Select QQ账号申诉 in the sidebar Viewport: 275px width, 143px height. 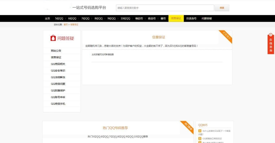[58, 97]
